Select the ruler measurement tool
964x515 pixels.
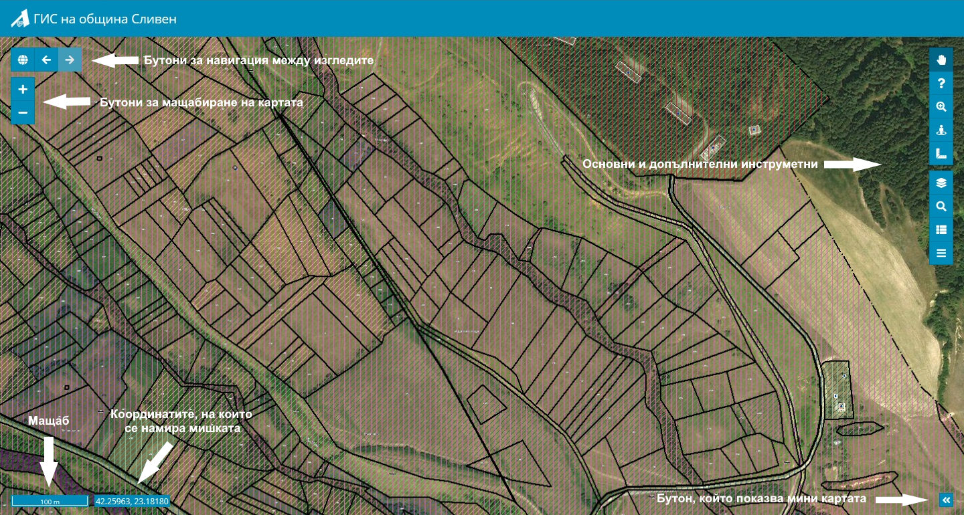tap(941, 154)
